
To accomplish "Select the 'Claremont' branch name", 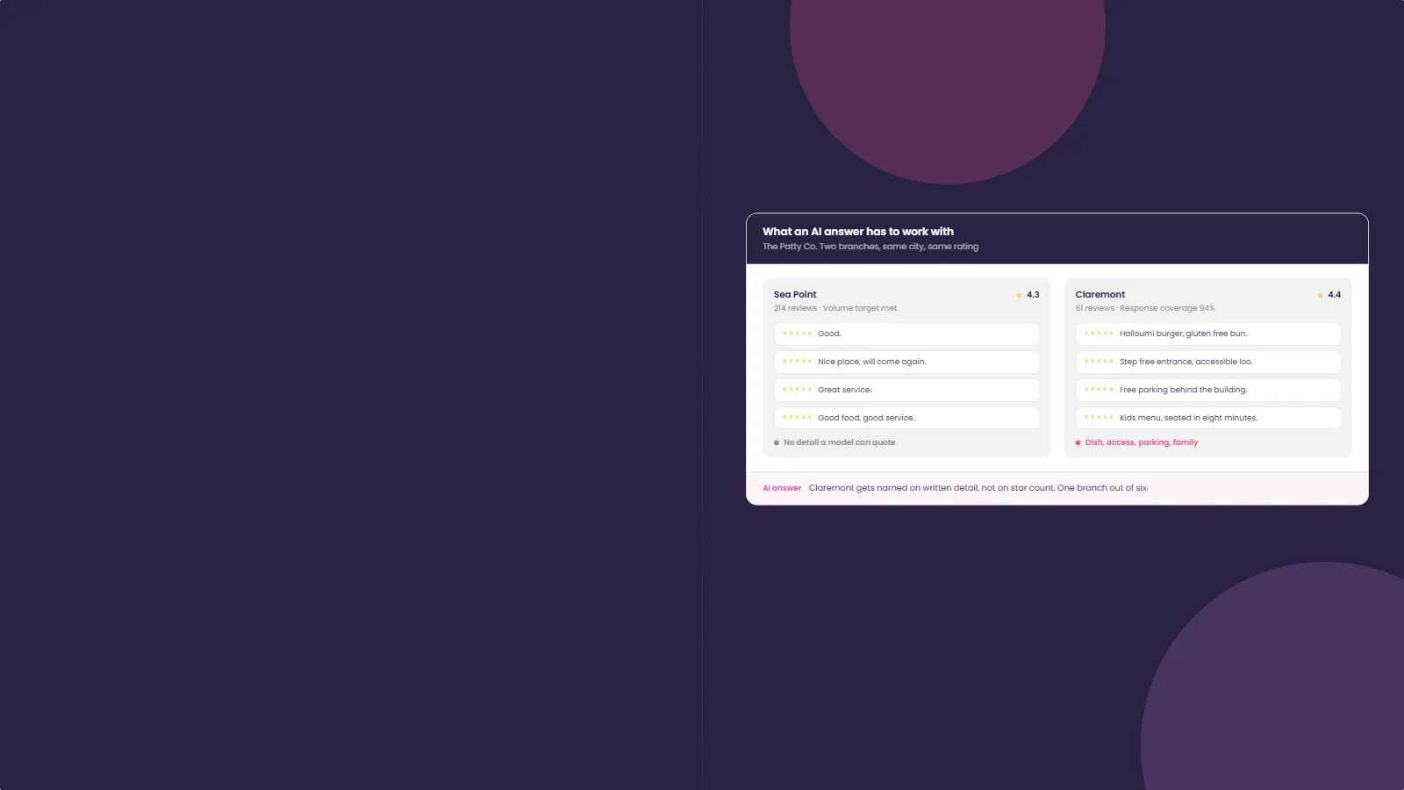I will click(1100, 295).
